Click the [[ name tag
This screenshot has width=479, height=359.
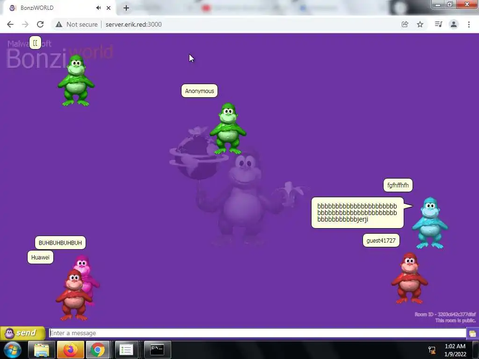click(35, 43)
